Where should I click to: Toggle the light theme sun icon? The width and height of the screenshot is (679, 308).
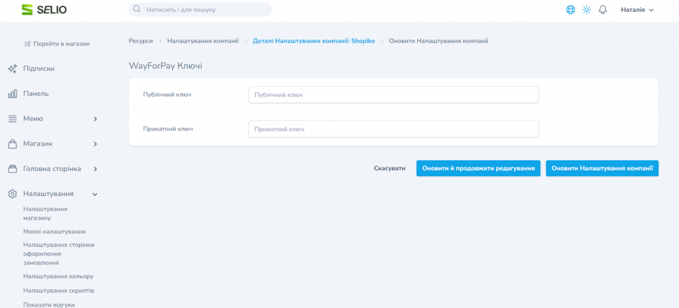(x=586, y=10)
